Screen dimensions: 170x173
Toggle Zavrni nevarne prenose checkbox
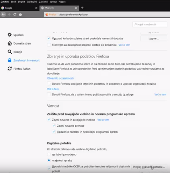54,126
